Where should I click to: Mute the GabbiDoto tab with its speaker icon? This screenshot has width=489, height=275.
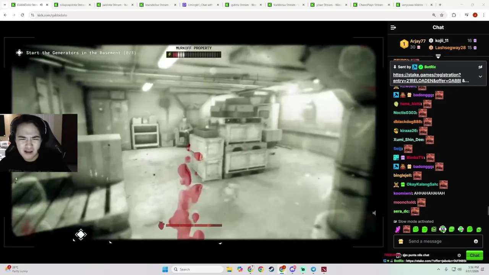pos(41,5)
